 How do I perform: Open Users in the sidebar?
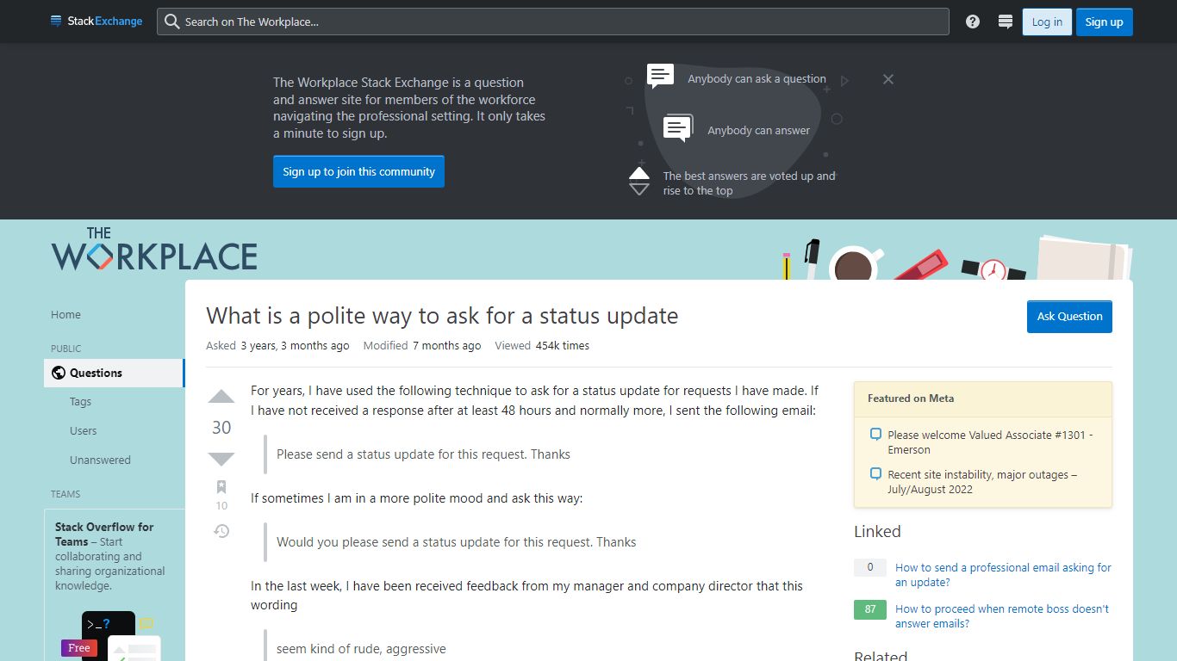pos(83,430)
